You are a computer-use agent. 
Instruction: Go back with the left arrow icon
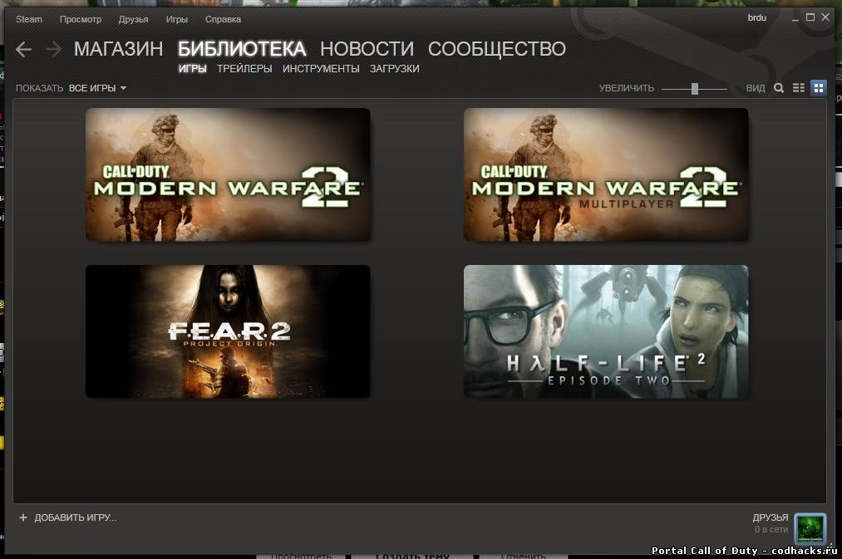23,49
